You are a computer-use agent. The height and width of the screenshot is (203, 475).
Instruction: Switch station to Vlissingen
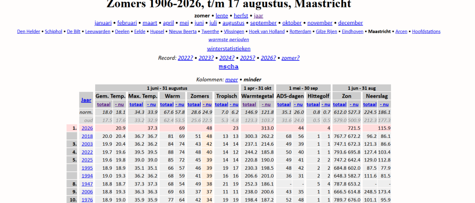tap(234, 31)
